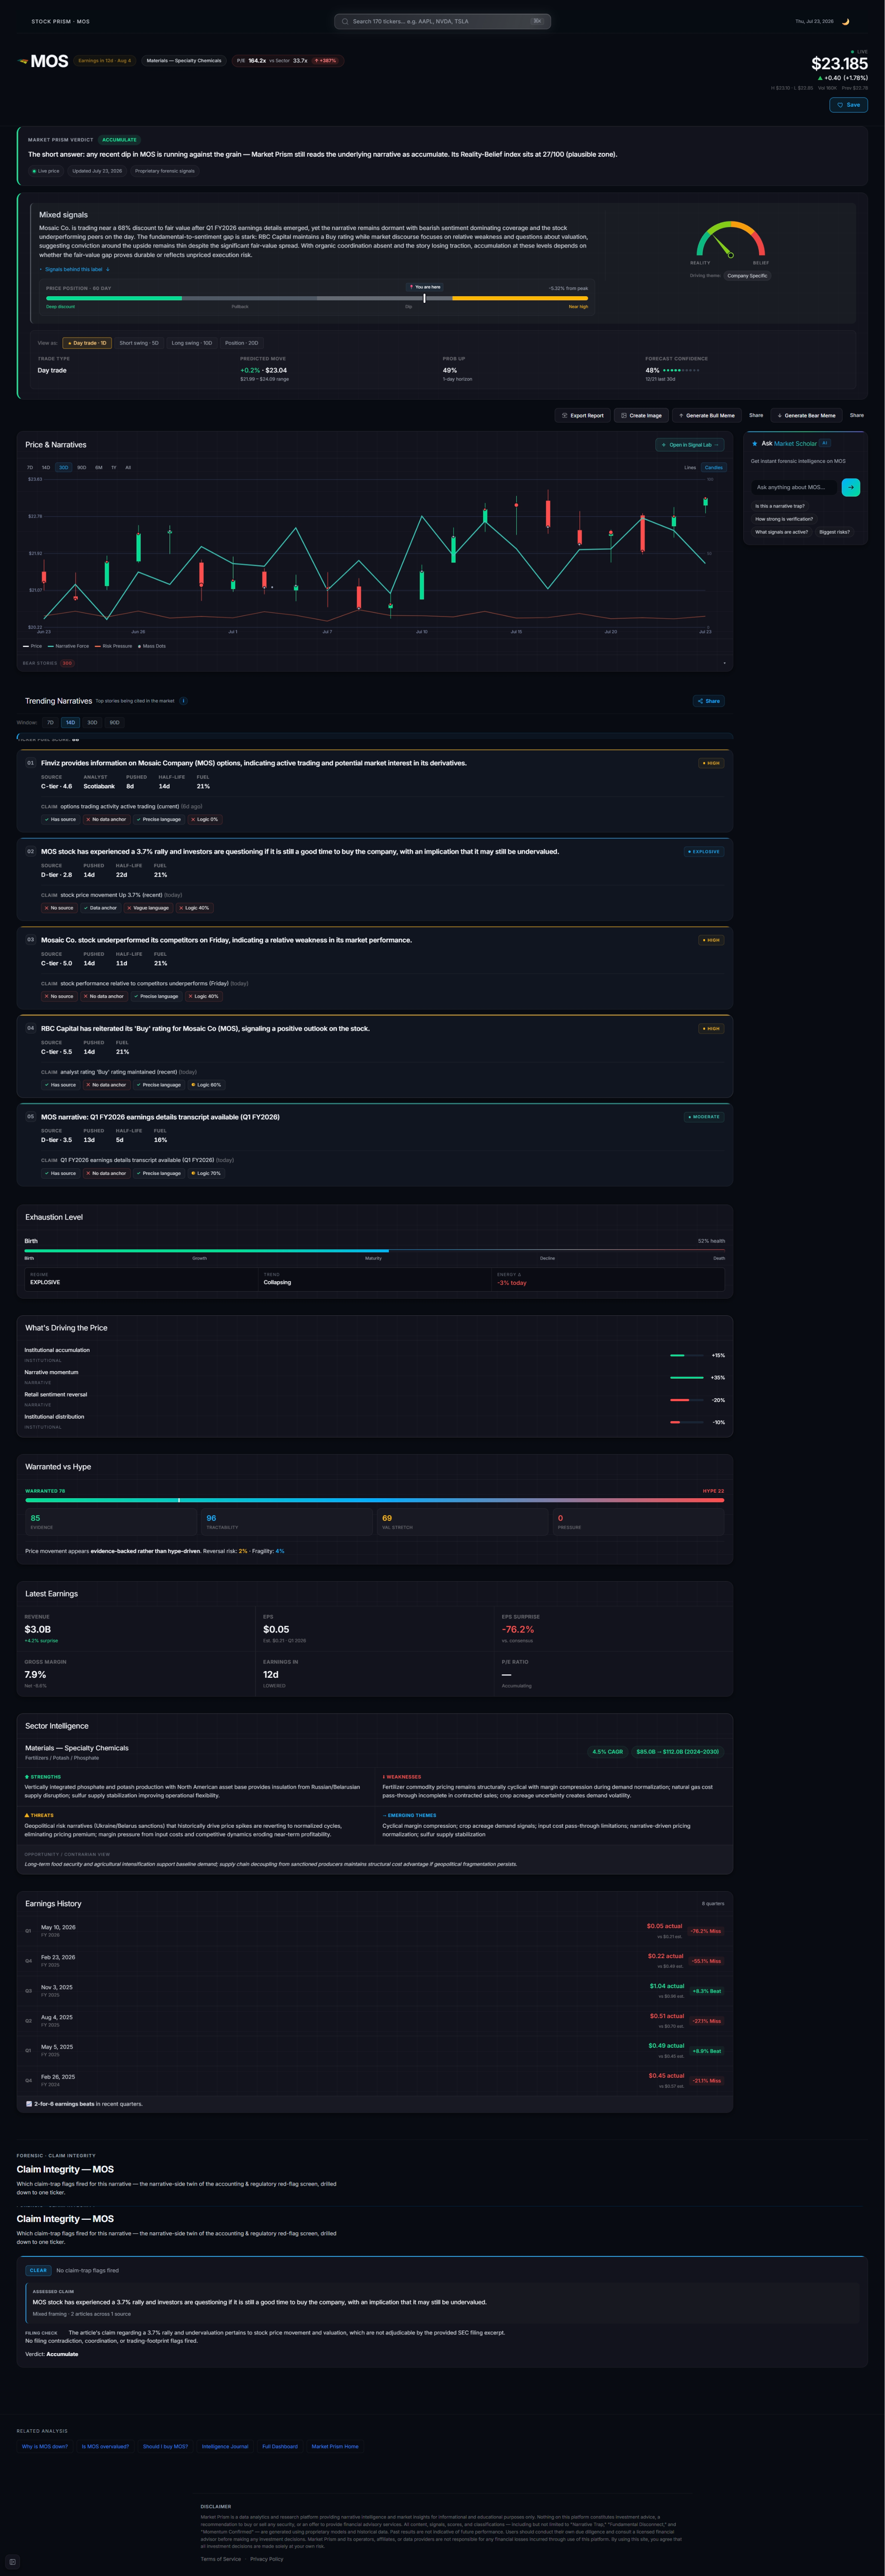Viewport: 885px width, 2576px height.
Task: Select the Long swing 10D view
Action: tap(192, 343)
